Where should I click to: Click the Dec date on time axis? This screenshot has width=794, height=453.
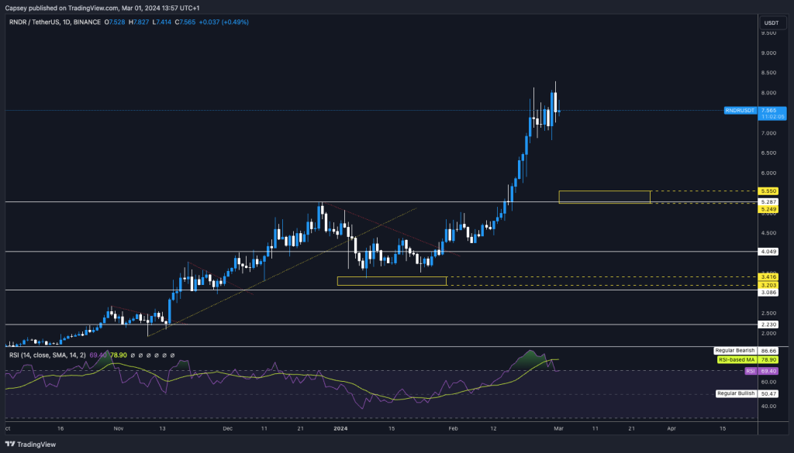[228, 429]
